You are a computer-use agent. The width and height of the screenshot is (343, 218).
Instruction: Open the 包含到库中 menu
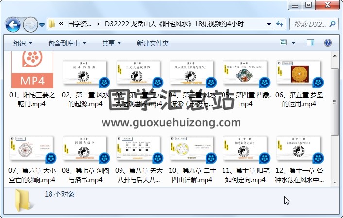(x=68, y=43)
